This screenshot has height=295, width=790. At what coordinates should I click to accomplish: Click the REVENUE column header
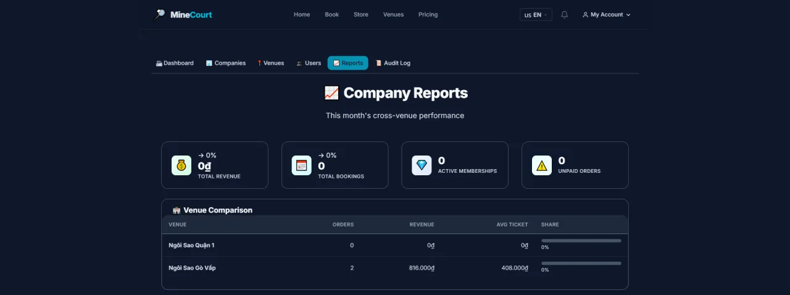pyautogui.click(x=422, y=225)
